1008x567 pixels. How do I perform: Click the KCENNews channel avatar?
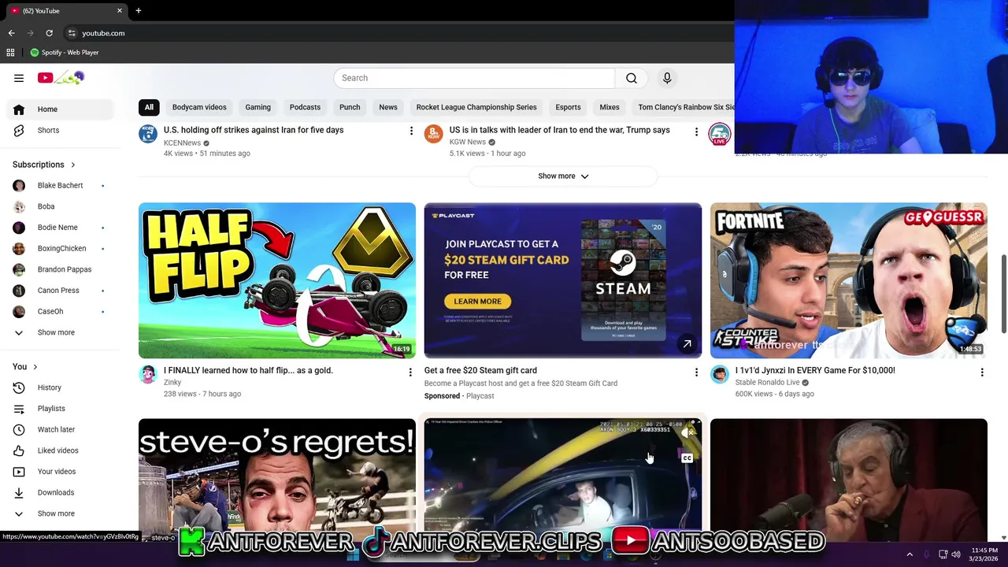pyautogui.click(x=148, y=134)
